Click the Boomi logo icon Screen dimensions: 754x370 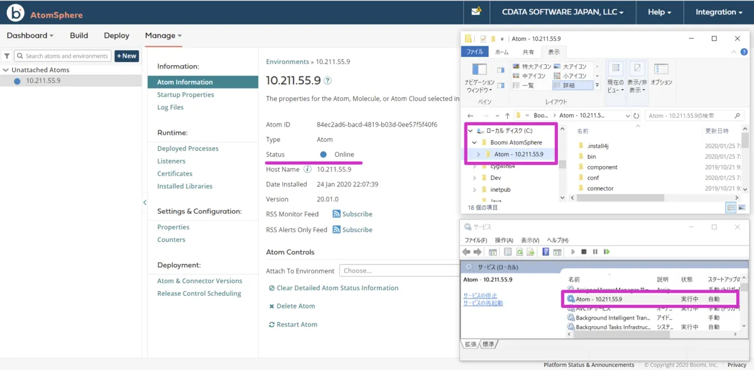(15, 13)
